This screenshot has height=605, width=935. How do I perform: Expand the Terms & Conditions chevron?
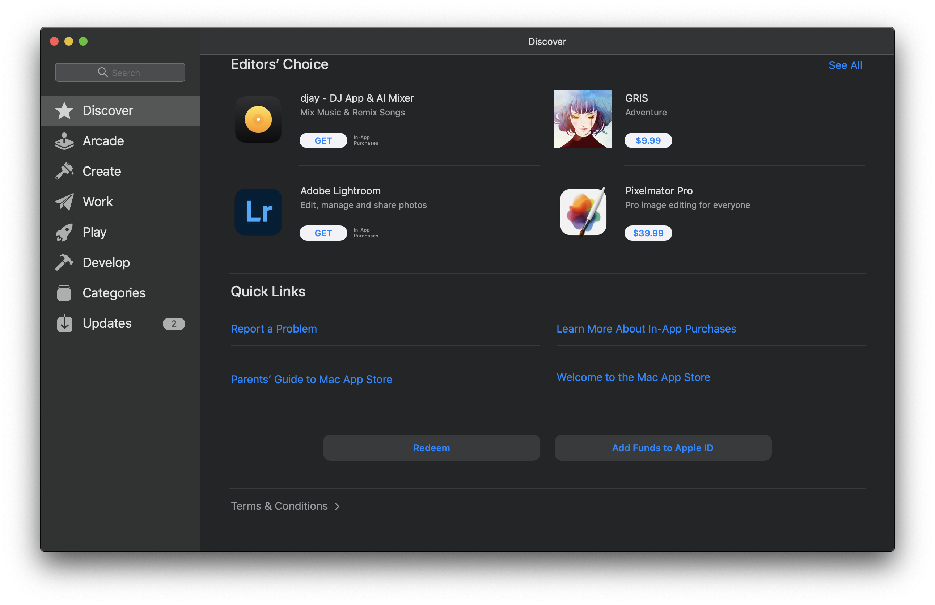(x=337, y=507)
